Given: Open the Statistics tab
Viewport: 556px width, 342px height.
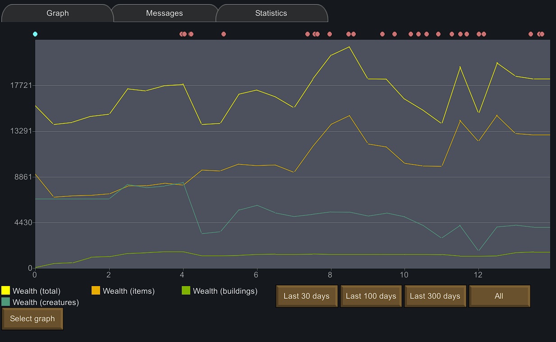Looking at the screenshot, I should click(x=271, y=13).
